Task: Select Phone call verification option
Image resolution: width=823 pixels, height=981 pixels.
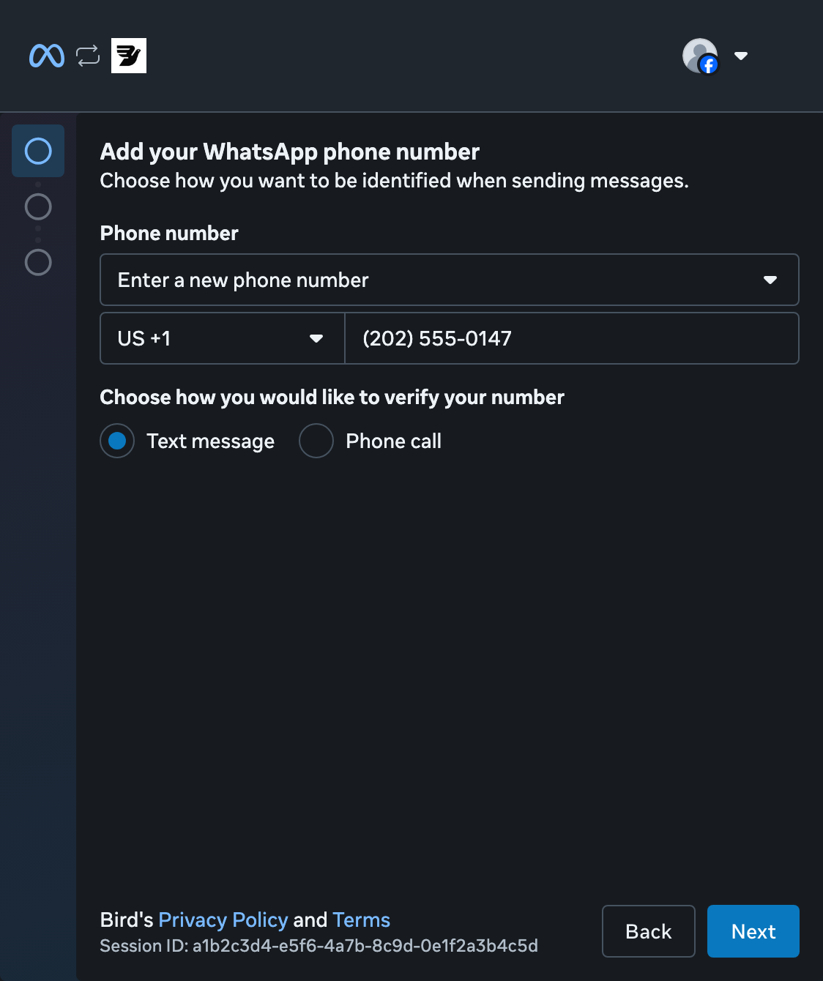Action: tap(316, 441)
